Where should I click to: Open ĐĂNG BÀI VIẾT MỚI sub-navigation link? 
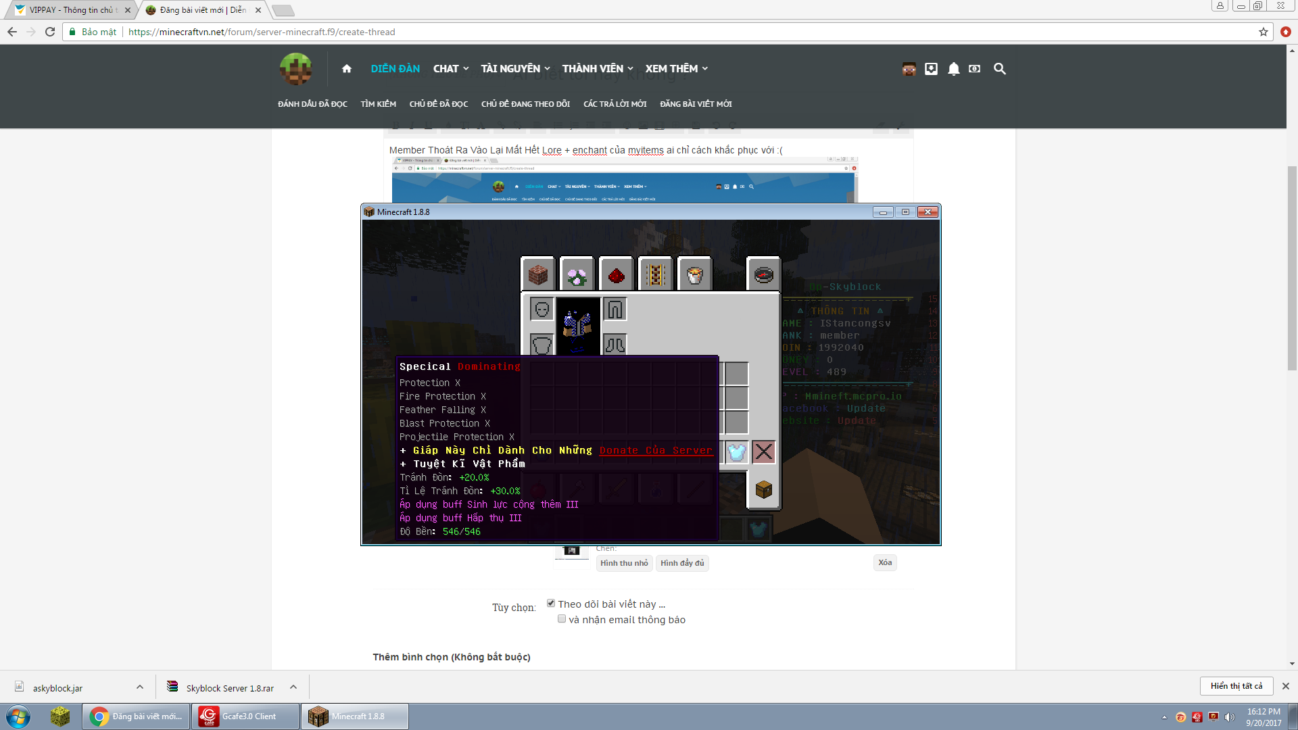pos(696,103)
